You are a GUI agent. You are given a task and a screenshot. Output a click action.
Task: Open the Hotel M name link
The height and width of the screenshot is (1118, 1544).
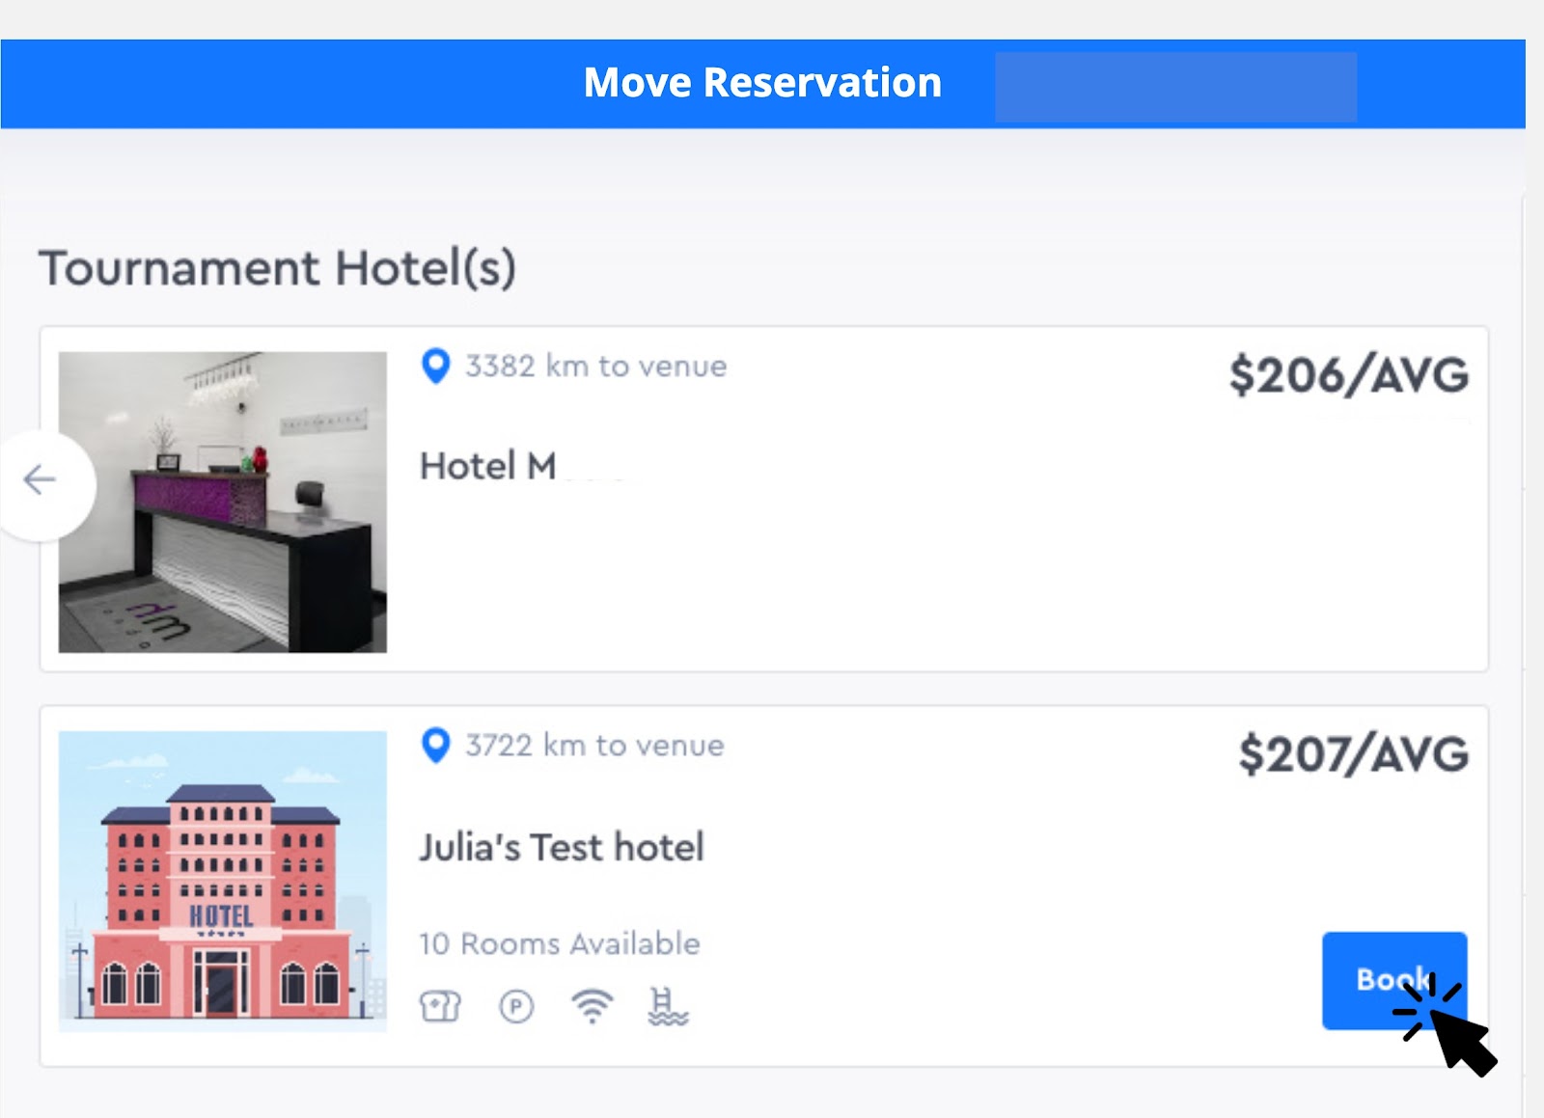coord(488,467)
